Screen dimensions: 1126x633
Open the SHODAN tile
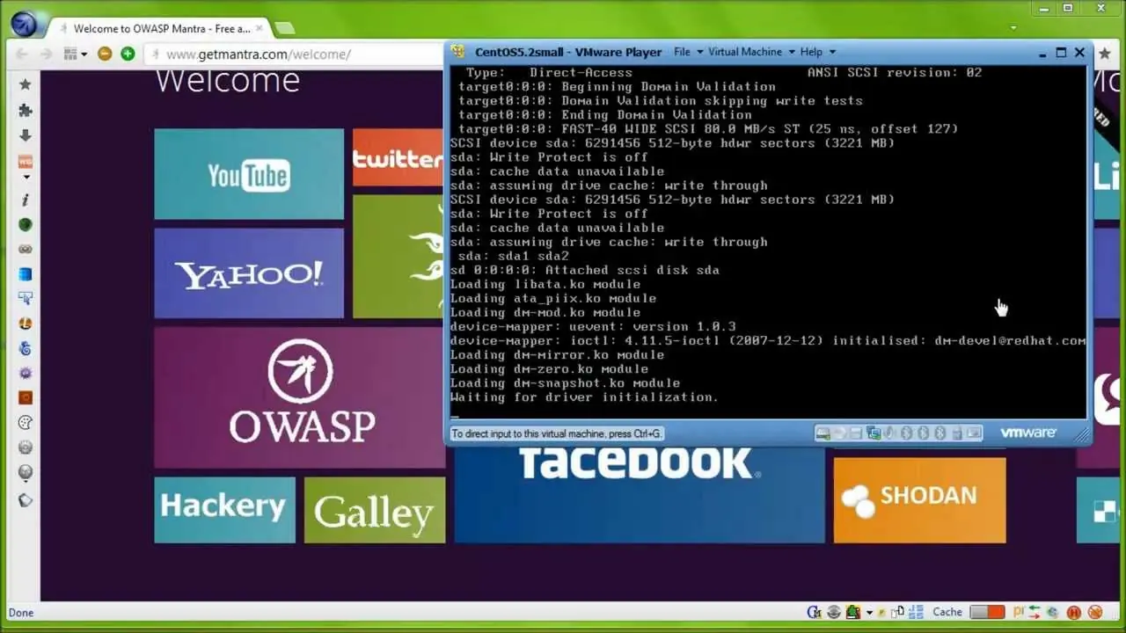click(919, 499)
